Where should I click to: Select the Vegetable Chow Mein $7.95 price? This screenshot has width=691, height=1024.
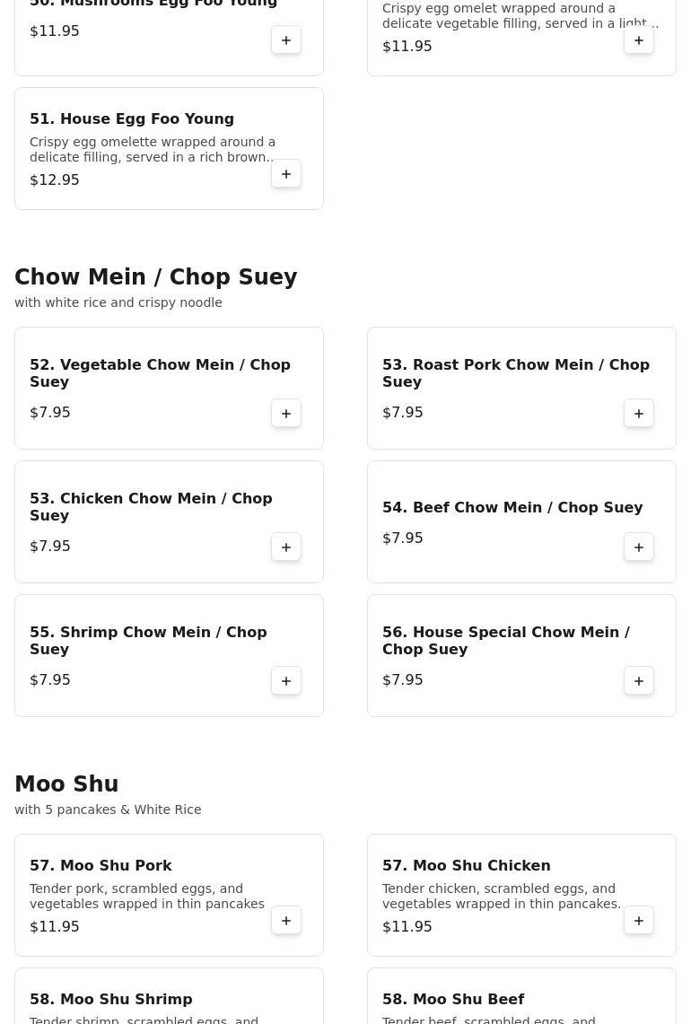(x=50, y=413)
